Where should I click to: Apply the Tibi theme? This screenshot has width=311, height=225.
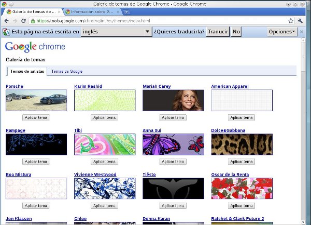pyautogui.click(x=104, y=162)
